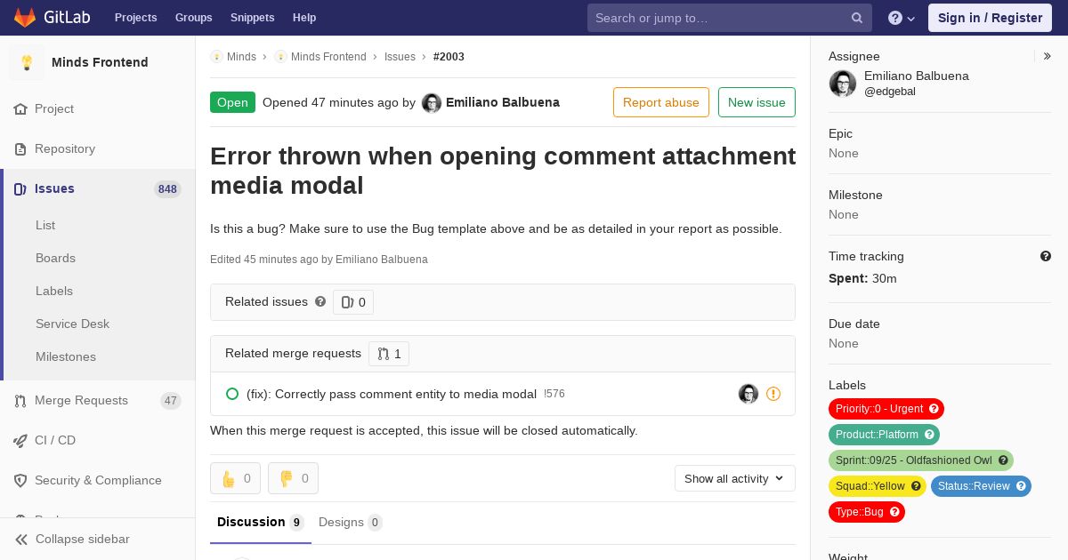Click help icon on Sprint::09/25 label
Viewport: 1068px width, 560px height.
tap(1003, 460)
